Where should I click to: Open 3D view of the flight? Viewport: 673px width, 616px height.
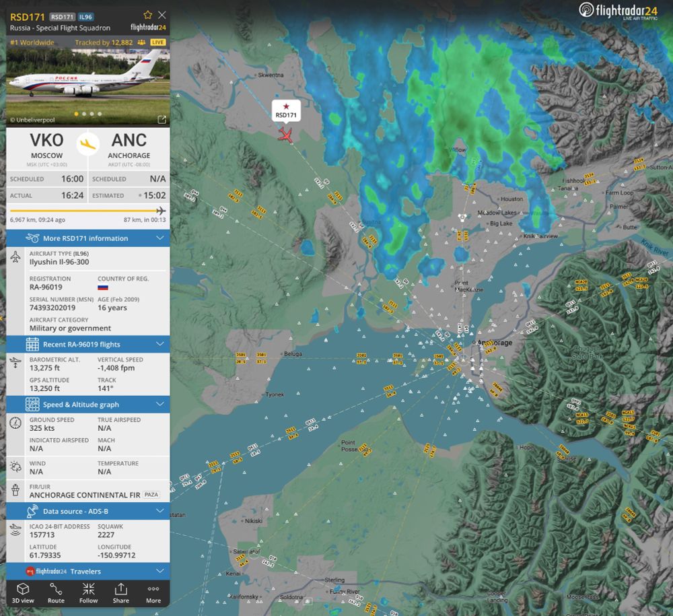click(x=23, y=593)
